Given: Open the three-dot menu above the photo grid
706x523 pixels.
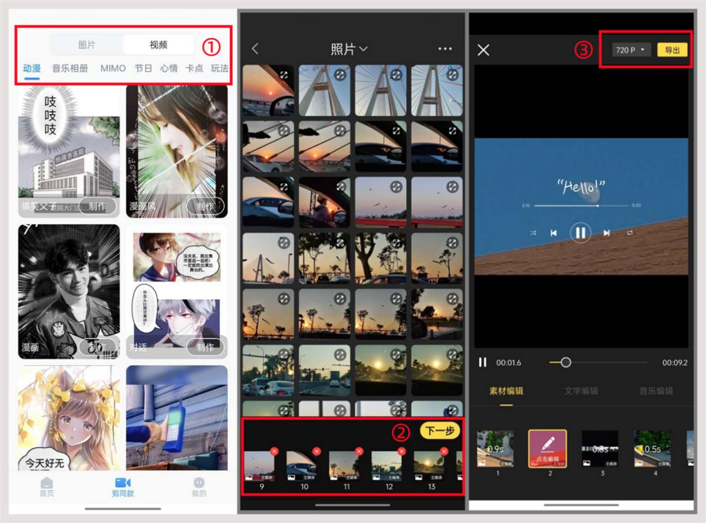Looking at the screenshot, I should [445, 49].
